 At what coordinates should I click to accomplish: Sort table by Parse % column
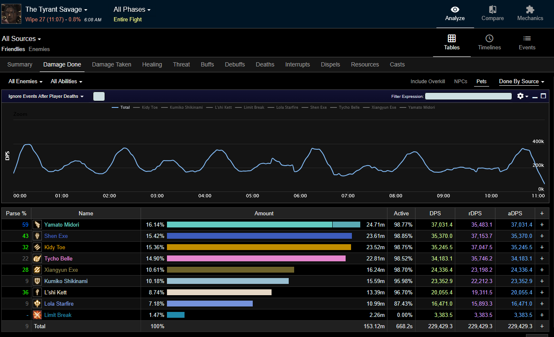coord(16,213)
